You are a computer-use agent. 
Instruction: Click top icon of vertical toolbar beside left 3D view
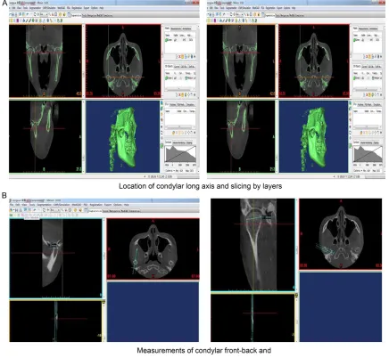click(162, 103)
